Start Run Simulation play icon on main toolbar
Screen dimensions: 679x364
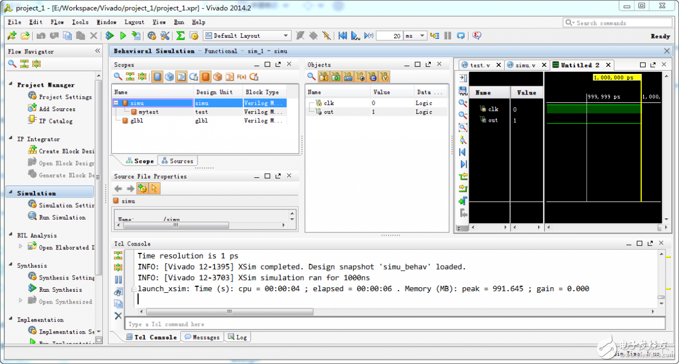123,35
